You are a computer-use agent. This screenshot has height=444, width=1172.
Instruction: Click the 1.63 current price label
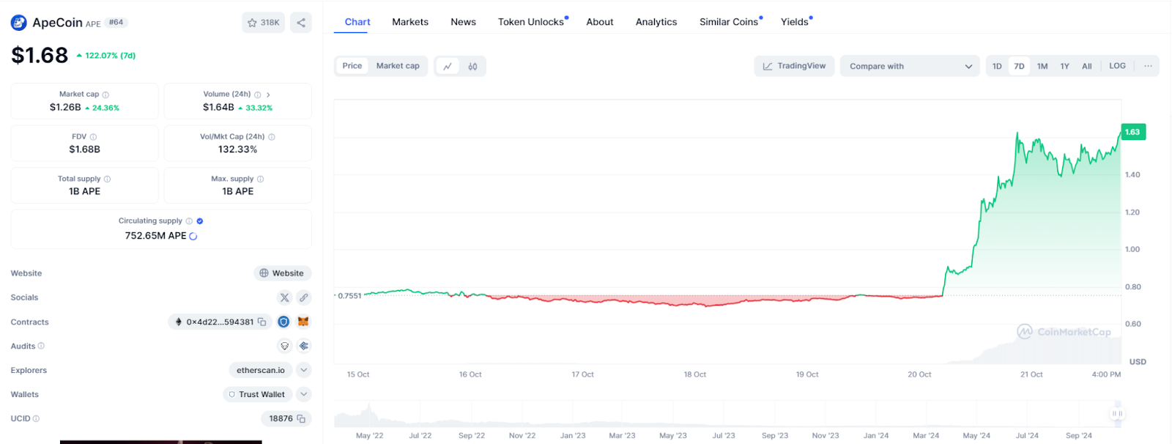[x=1132, y=132]
